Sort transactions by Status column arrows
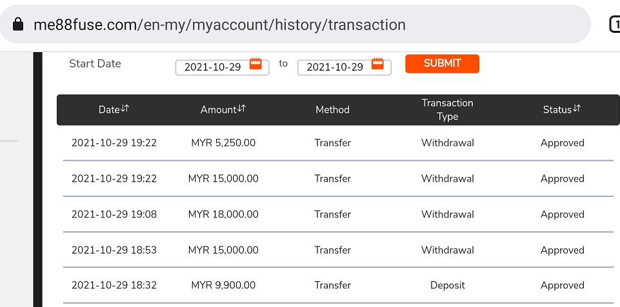Screen dimensions: 620x307 (x=577, y=109)
